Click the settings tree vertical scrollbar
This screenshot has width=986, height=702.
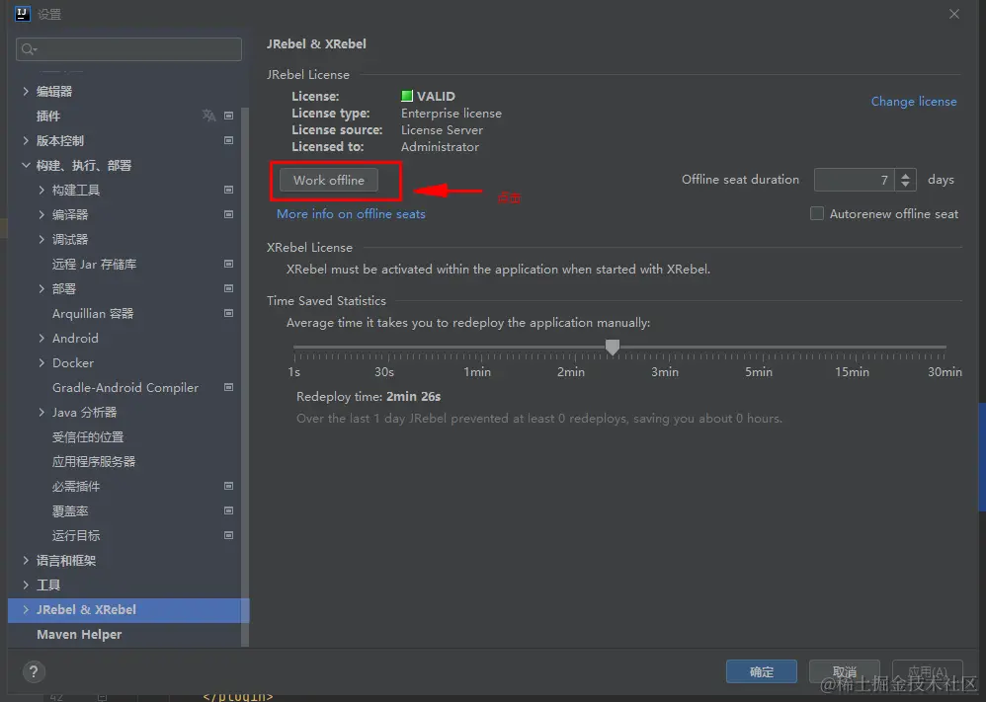[245, 377]
